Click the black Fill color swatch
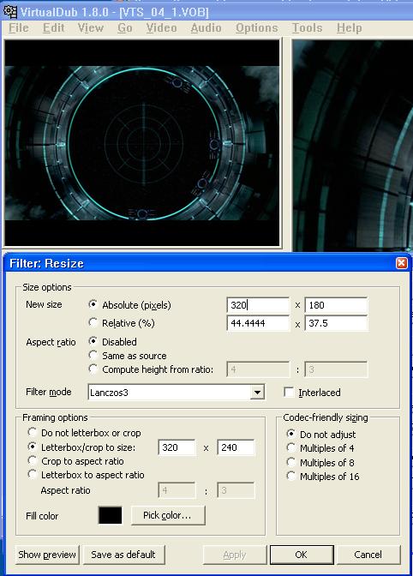 pos(111,515)
